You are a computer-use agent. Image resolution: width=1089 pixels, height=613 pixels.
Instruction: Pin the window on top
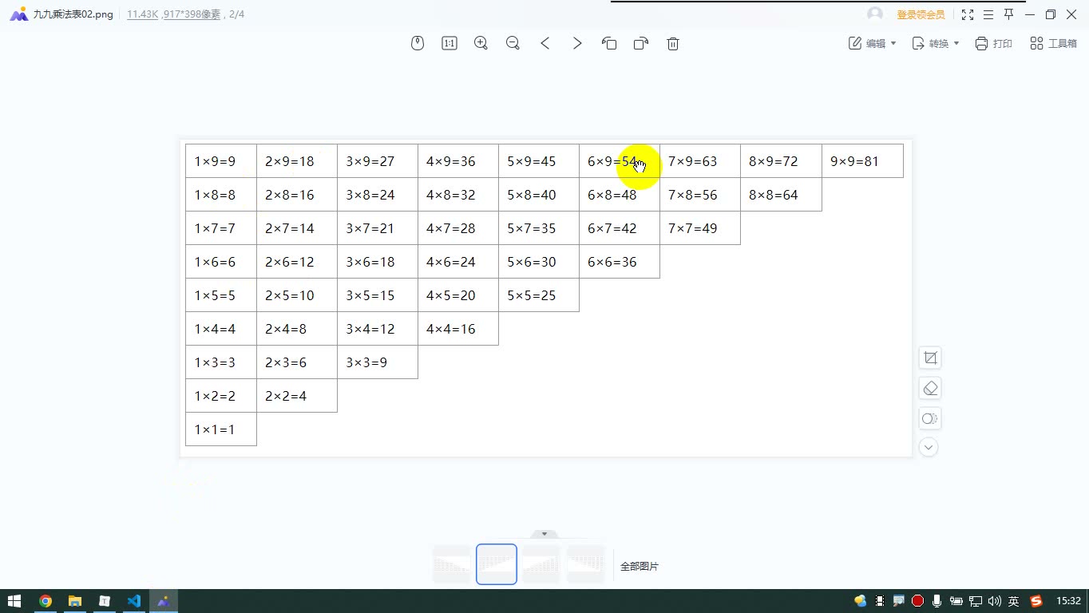click(x=1009, y=14)
